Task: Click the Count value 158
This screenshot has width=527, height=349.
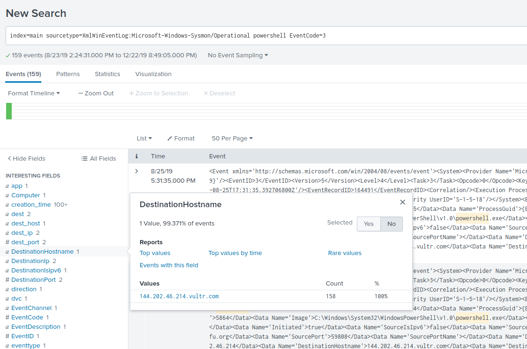Action: (330, 296)
